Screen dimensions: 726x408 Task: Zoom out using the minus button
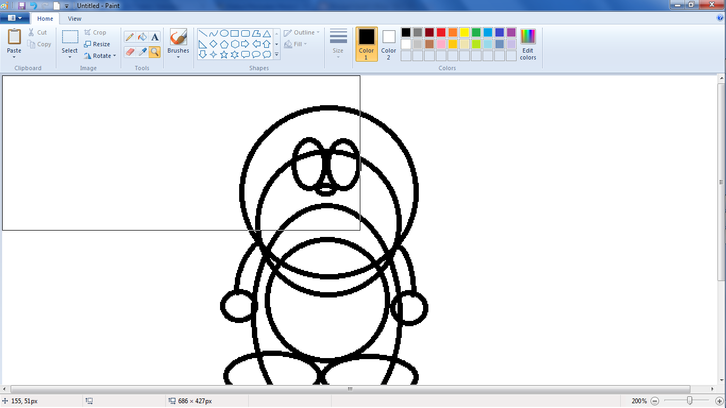tap(655, 401)
